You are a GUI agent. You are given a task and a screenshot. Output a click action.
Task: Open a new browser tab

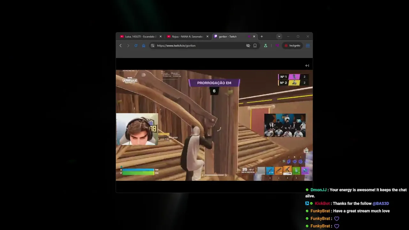point(262,36)
